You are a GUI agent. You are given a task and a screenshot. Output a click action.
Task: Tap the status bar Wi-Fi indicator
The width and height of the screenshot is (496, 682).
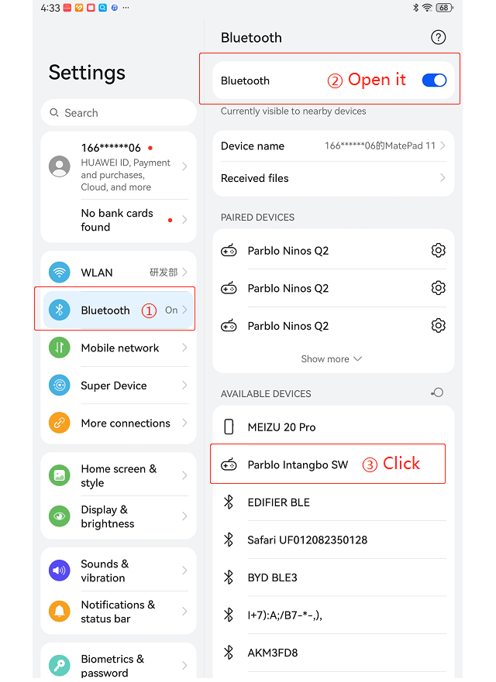point(428,8)
